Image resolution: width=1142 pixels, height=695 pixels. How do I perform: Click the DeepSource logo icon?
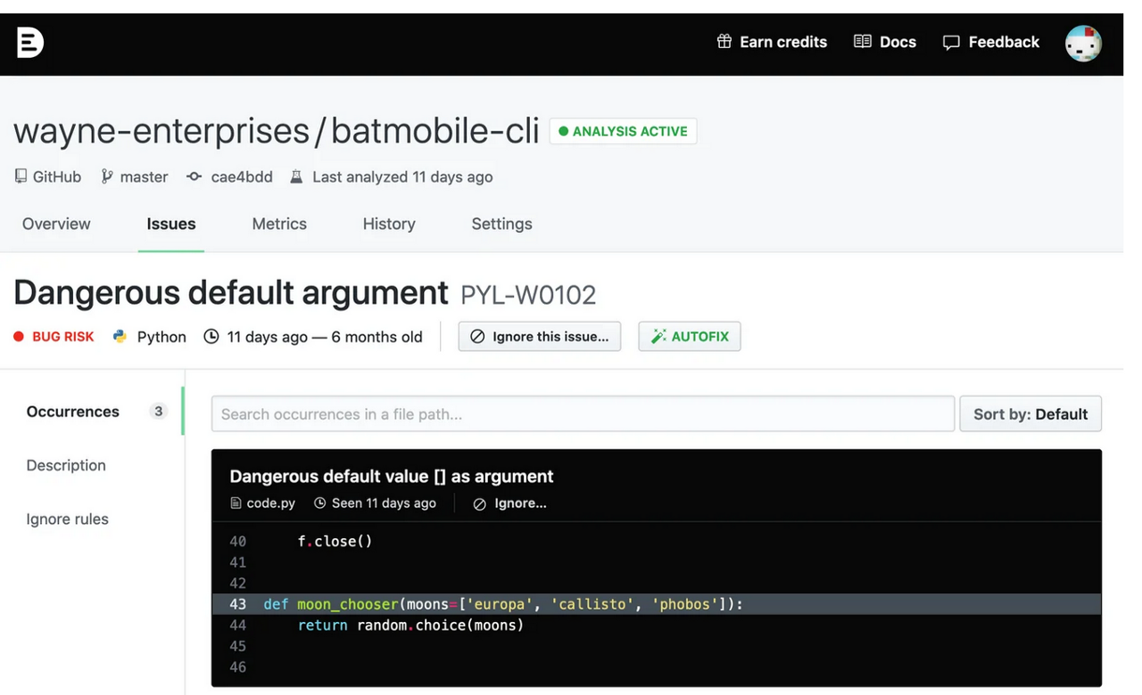point(29,42)
